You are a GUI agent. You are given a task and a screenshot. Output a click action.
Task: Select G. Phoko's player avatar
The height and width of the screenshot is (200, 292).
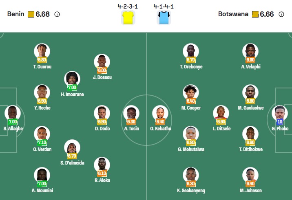pos(279,113)
